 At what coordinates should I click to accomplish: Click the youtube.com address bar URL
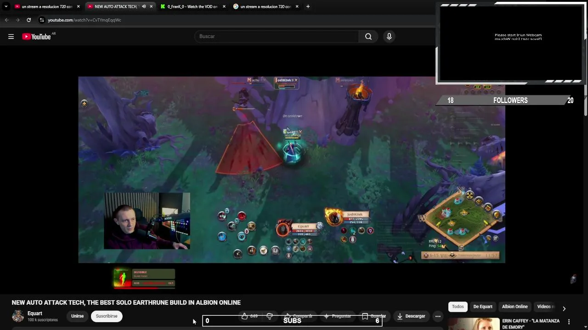click(x=85, y=20)
